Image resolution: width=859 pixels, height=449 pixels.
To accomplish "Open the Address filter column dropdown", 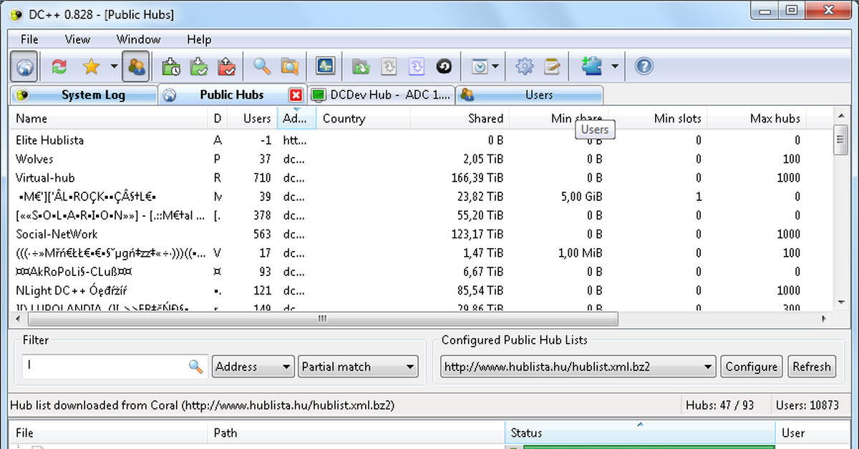I will tap(253, 367).
